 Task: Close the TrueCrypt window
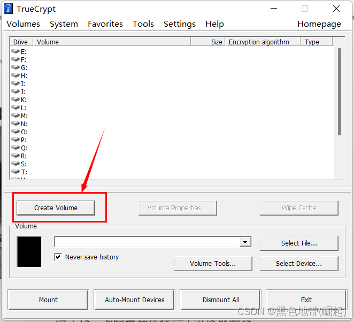click(x=336, y=9)
